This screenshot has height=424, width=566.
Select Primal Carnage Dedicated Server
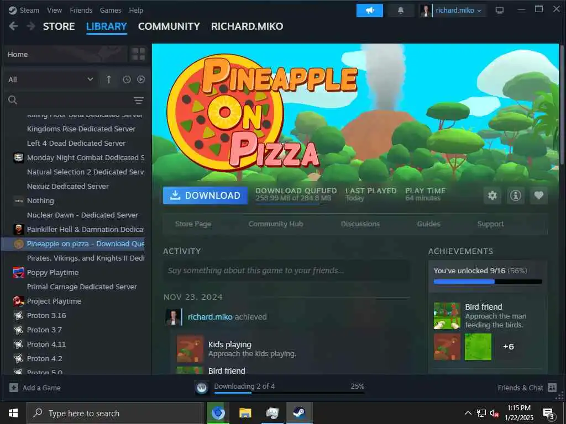coord(82,287)
